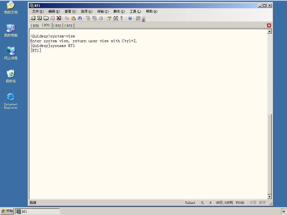Viewport: 287px width, 215px height.
Task: Click the Connect toolbar icon
Action: click(x=33, y=18)
